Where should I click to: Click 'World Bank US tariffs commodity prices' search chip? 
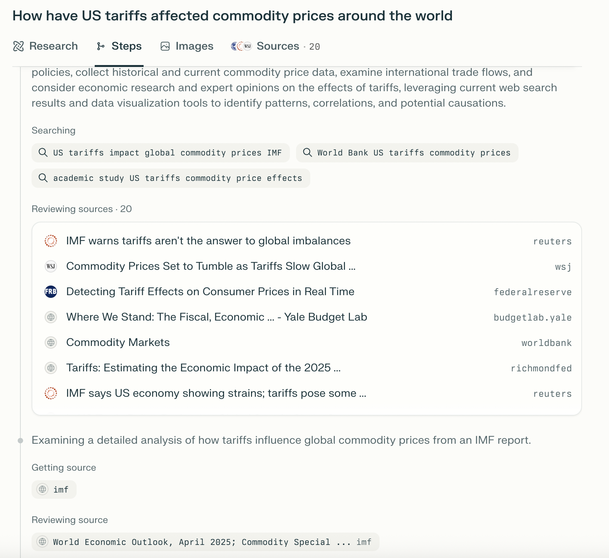click(x=407, y=153)
